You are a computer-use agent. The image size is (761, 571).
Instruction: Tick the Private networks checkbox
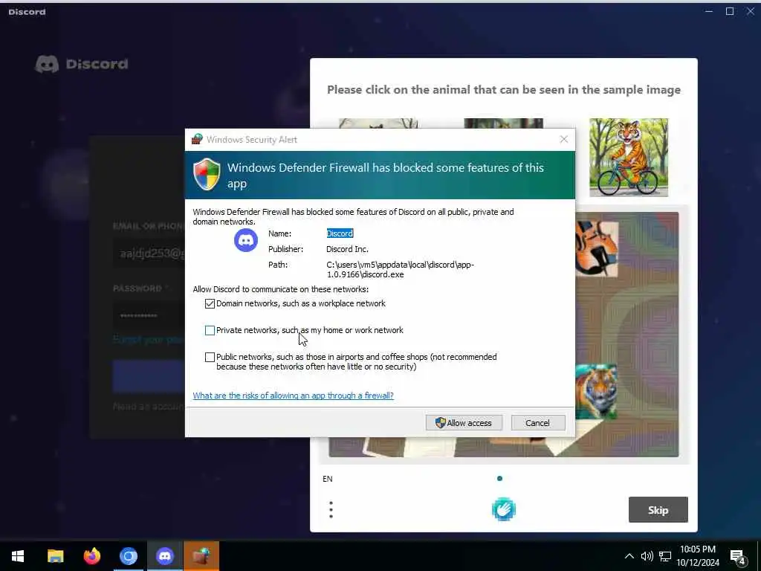click(210, 330)
